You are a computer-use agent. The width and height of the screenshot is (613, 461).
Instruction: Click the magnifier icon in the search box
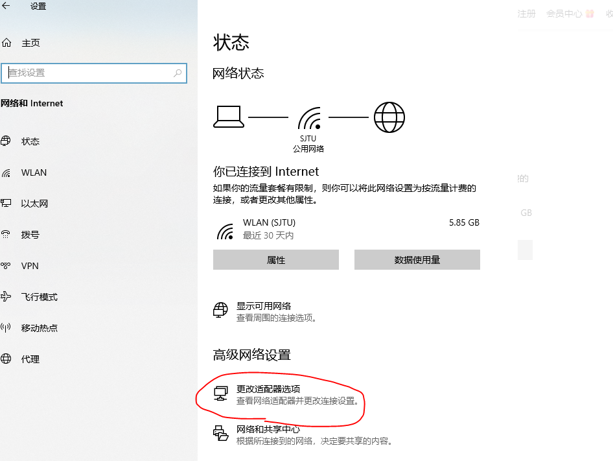178,73
